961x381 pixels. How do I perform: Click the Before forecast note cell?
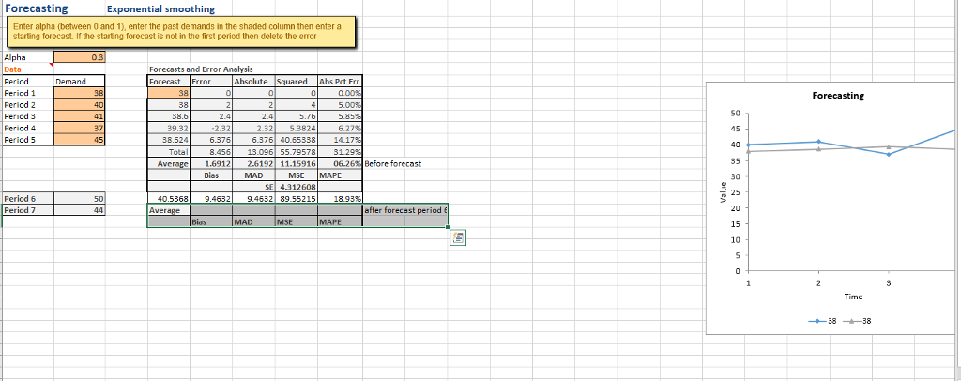(392, 163)
